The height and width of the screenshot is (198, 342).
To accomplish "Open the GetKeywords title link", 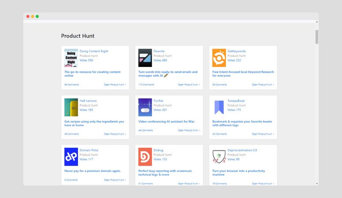I will (x=237, y=51).
